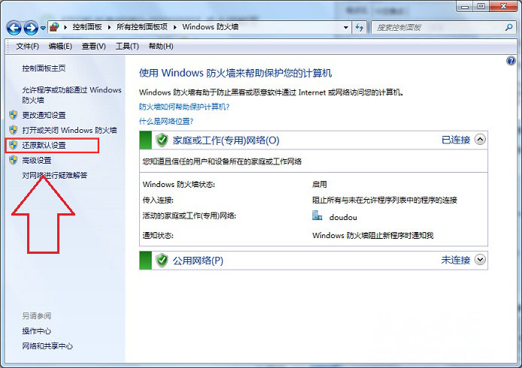Click 家庭或工作(专用)网络(O) header
This screenshot has height=368, width=522.
[x=226, y=140]
